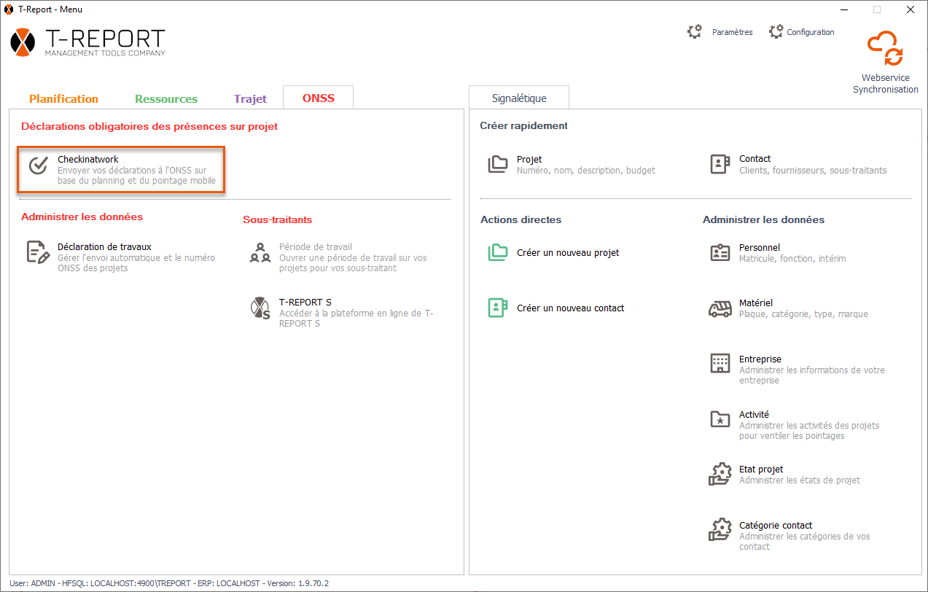Open the Déclaration de travaux document icon

(x=38, y=252)
